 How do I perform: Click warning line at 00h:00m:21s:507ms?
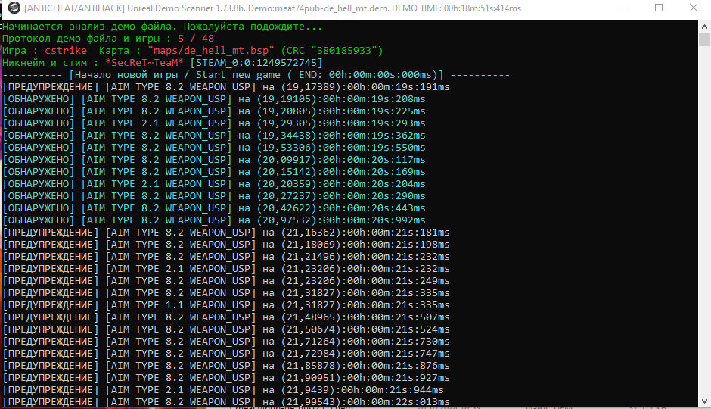pos(226,317)
